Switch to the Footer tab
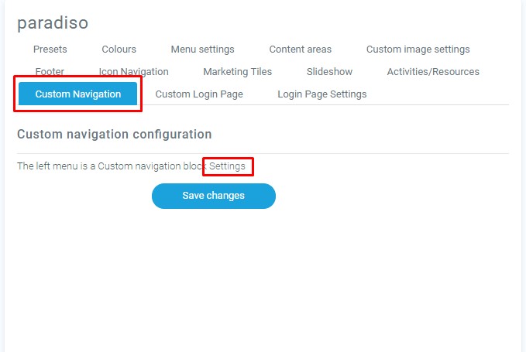Viewport: 526px width, 352px height. [x=50, y=72]
